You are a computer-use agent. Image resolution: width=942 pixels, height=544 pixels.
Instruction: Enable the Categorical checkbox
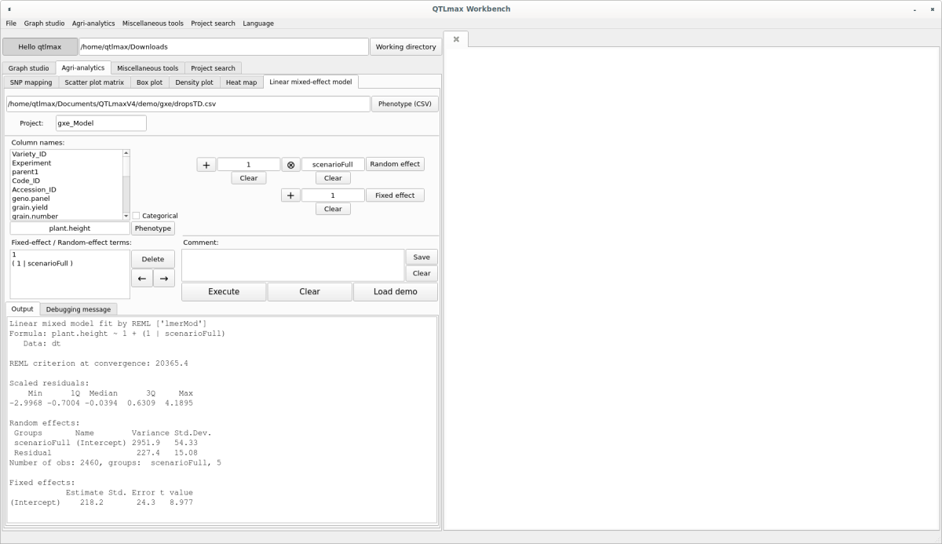[137, 216]
